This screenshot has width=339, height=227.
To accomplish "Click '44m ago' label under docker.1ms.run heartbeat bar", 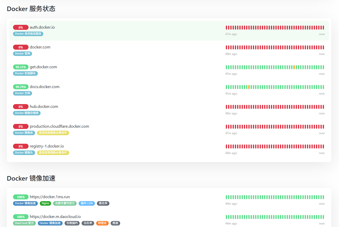I will 231,204.
